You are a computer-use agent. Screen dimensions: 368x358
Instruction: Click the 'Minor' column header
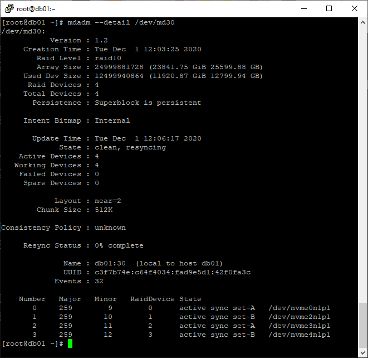click(x=105, y=299)
